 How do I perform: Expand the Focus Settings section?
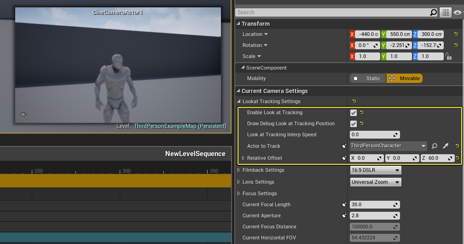pyautogui.click(x=239, y=193)
